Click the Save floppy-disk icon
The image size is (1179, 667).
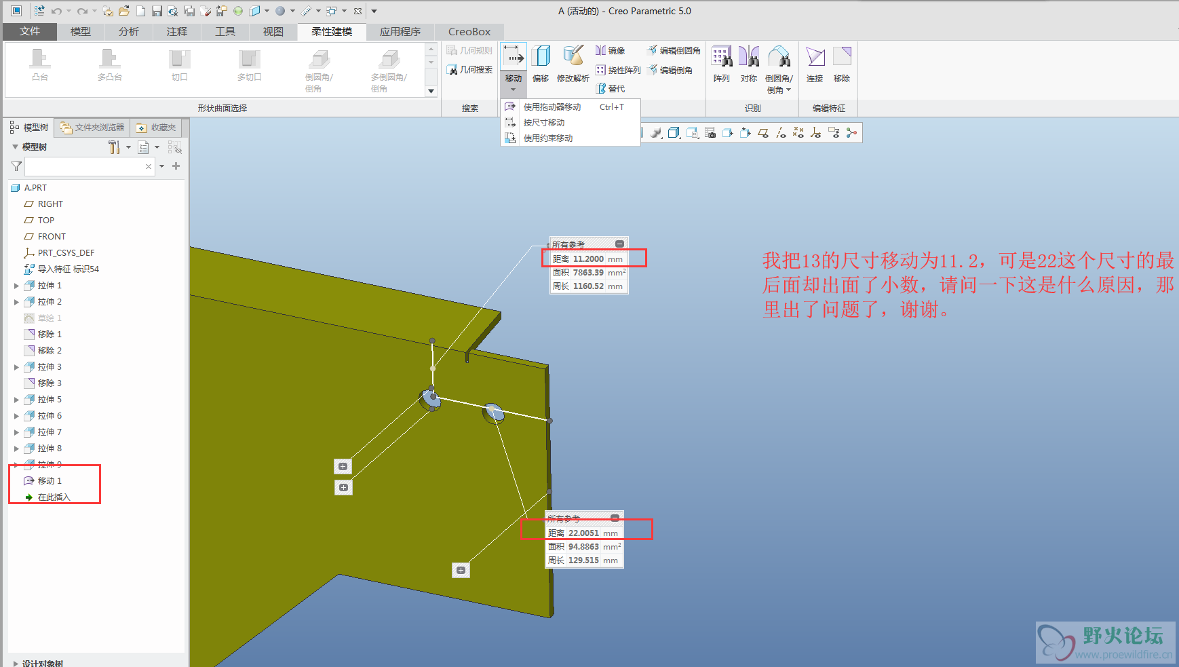[x=157, y=11]
